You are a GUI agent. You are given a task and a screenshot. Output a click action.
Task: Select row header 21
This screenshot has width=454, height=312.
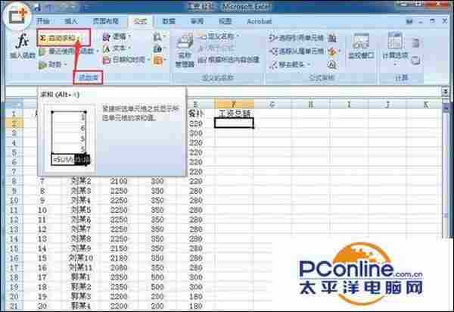coord(14,306)
